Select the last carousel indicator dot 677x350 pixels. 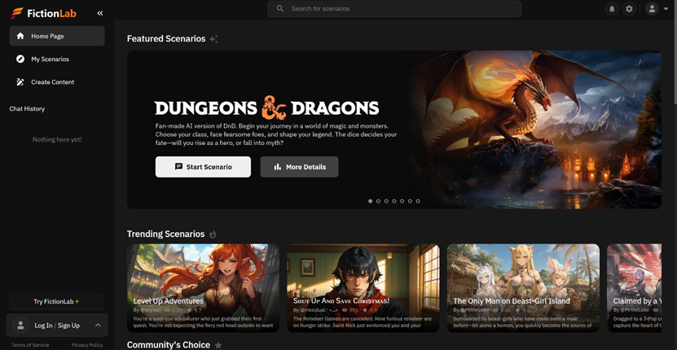pyautogui.click(x=418, y=201)
